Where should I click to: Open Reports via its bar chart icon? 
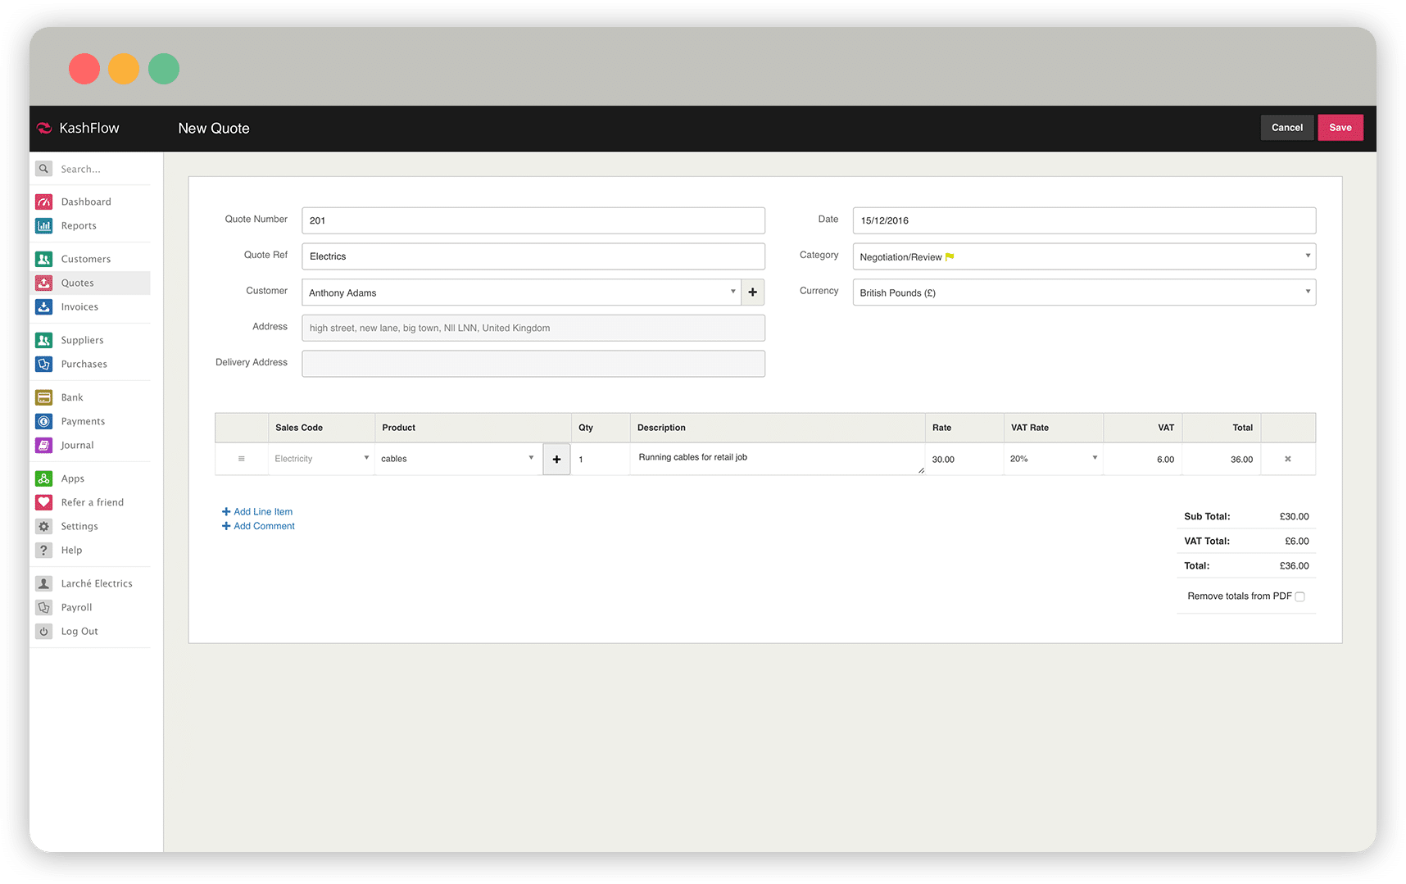pos(44,225)
